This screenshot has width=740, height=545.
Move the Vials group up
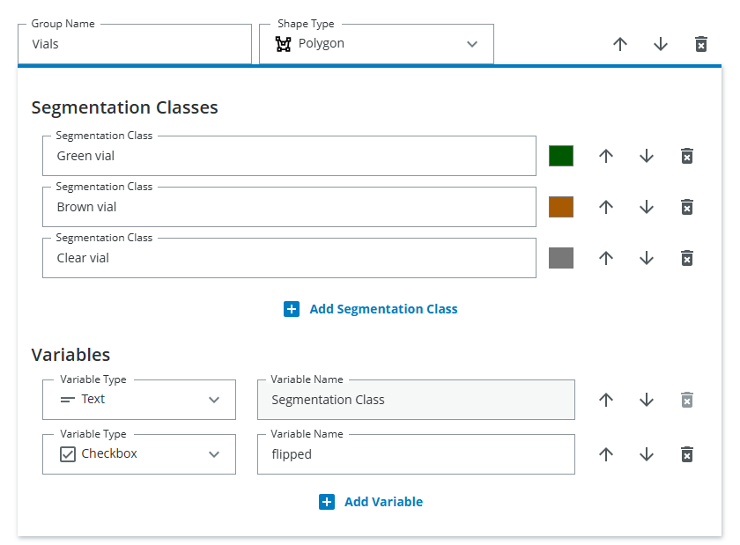point(620,43)
